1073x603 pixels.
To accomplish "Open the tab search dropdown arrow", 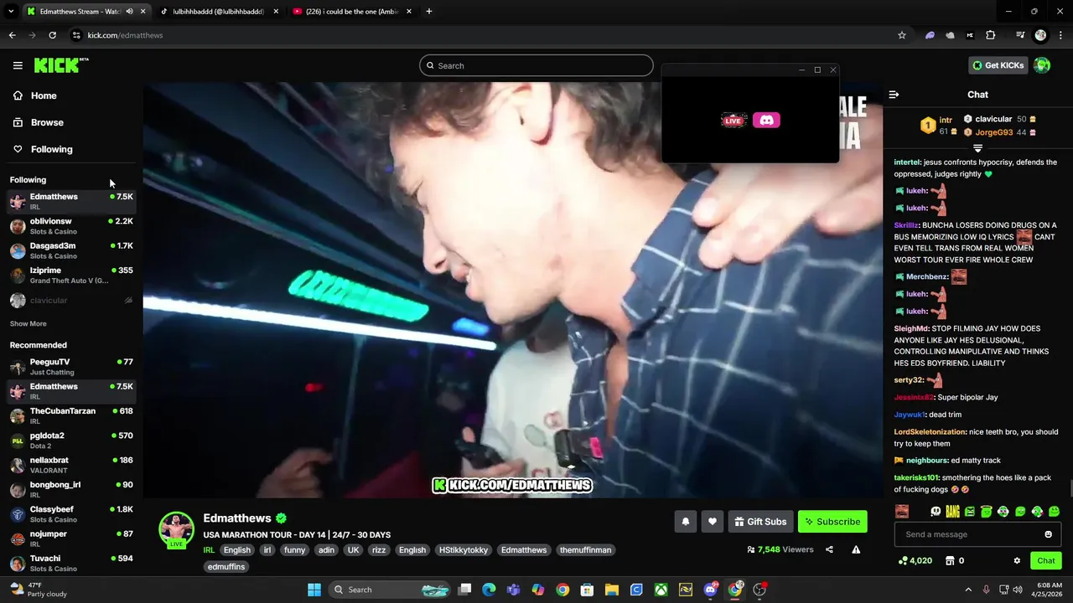I will (11, 12).
